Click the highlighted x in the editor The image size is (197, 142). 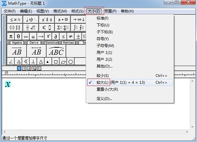[x=8, y=84]
